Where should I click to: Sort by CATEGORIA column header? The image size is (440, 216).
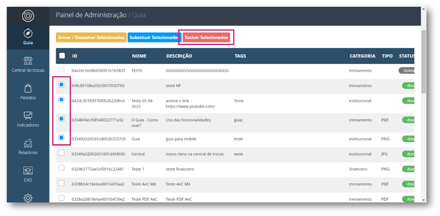coord(362,56)
